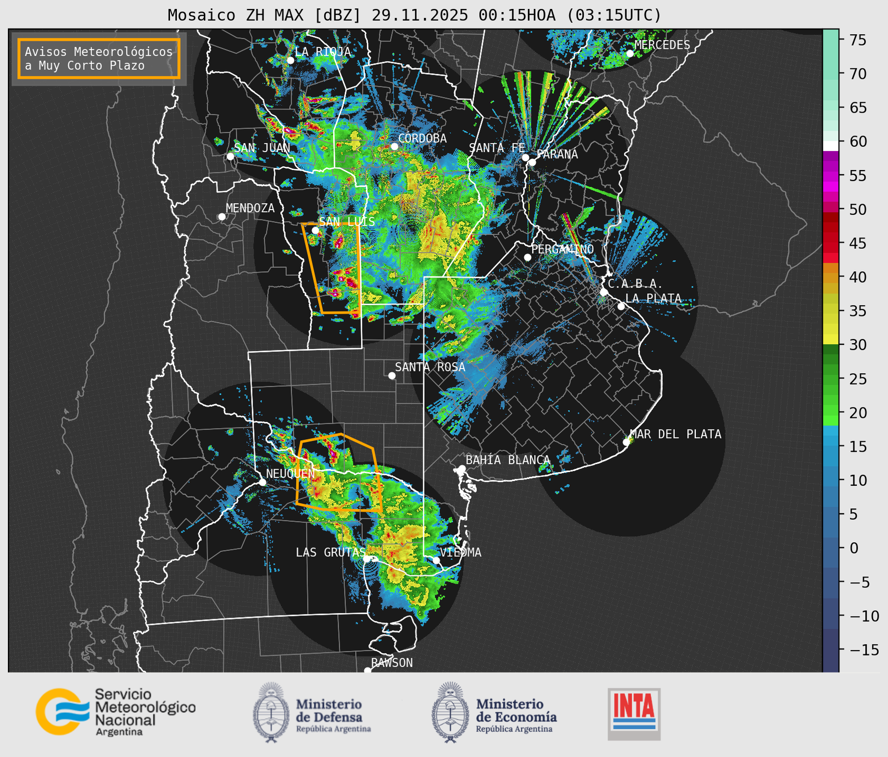Click the LA PLATA city label
This screenshot has height=757, width=888.
[653, 298]
